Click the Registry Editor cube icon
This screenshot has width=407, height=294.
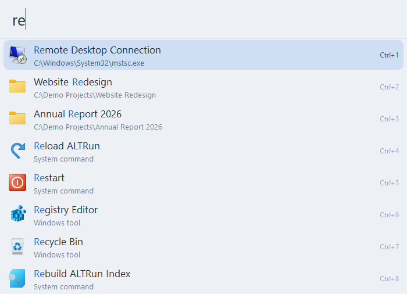click(18, 214)
